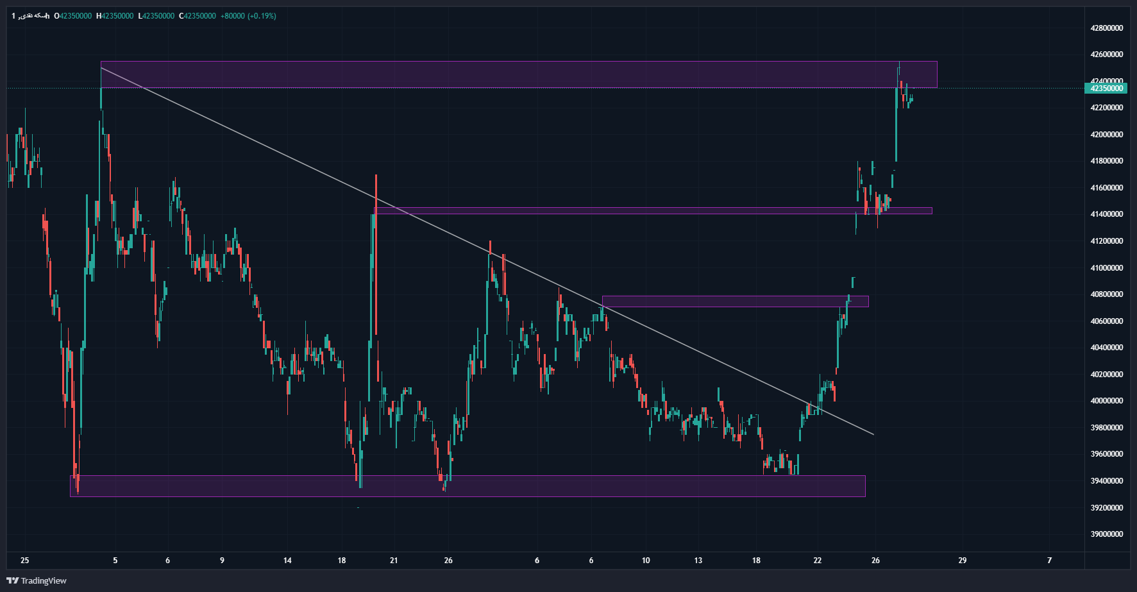Click date label 29 on time axis
Viewport: 1137px width, 592px height.
click(962, 561)
